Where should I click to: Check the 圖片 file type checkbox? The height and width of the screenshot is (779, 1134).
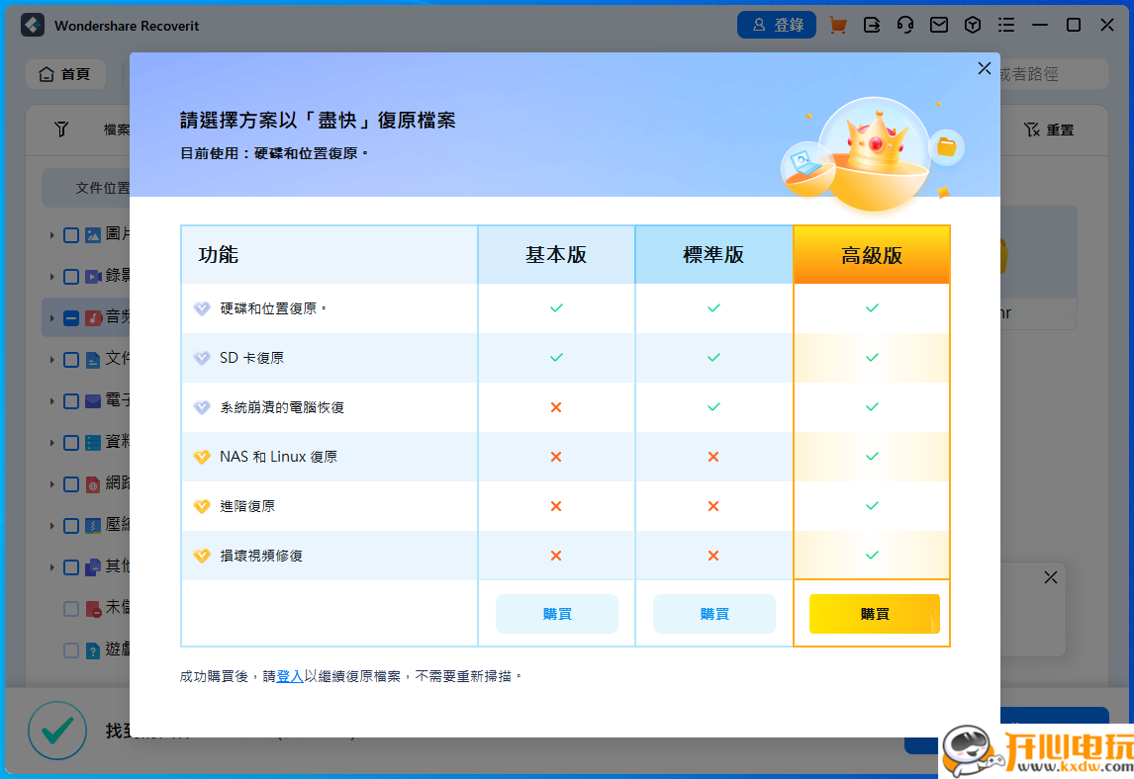[70, 234]
